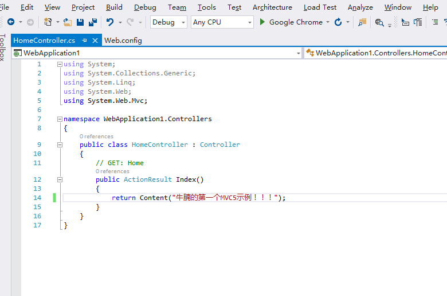Image resolution: width=447 pixels, height=296 pixels.
Task: Open the Refresh button dropdown arrow
Action: point(348,22)
